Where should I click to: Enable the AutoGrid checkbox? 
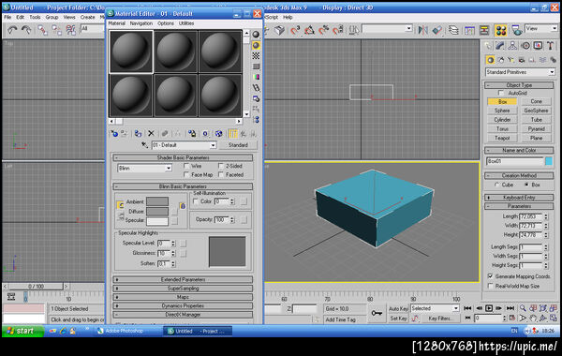point(501,93)
